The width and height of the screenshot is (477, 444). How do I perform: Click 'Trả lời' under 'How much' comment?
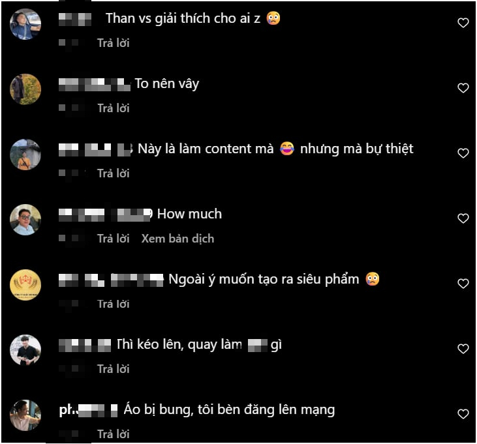pyautogui.click(x=113, y=239)
